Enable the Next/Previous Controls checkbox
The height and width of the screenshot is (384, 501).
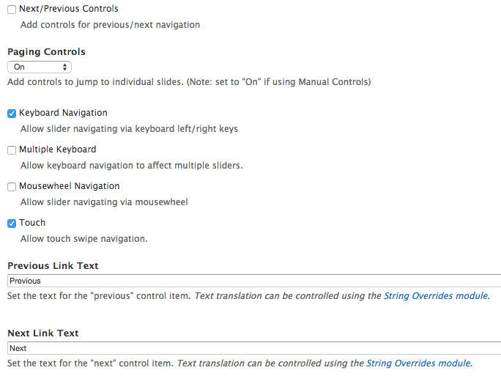(x=12, y=10)
